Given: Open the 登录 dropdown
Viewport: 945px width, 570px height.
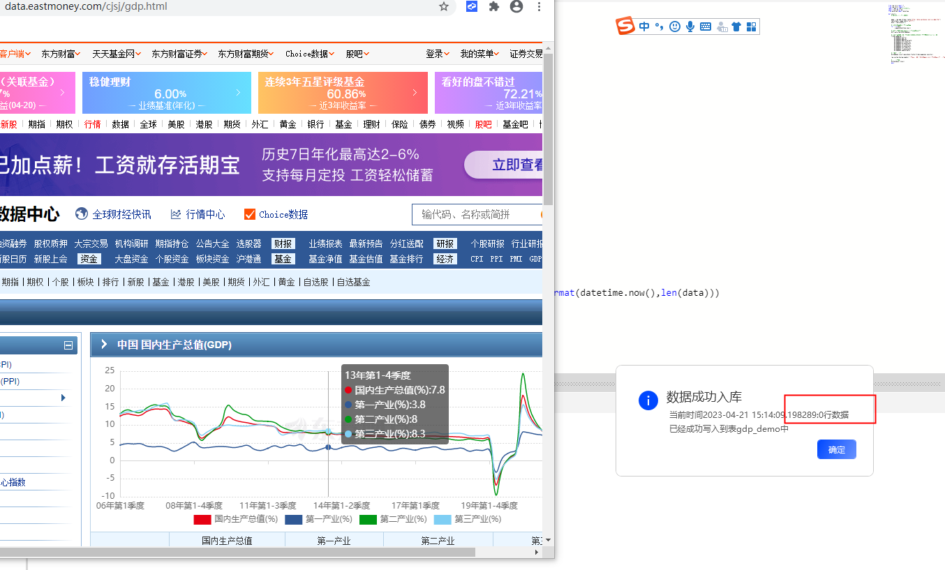Looking at the screenshot, I should [438, 54].
